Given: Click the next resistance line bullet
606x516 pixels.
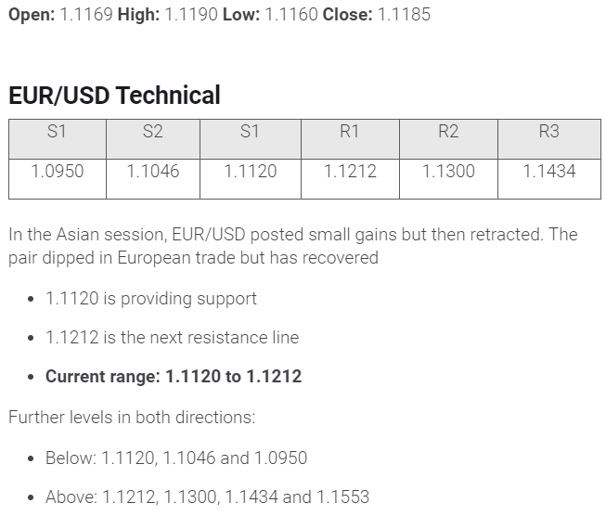Looking at the screenshot, I should 172,338.
